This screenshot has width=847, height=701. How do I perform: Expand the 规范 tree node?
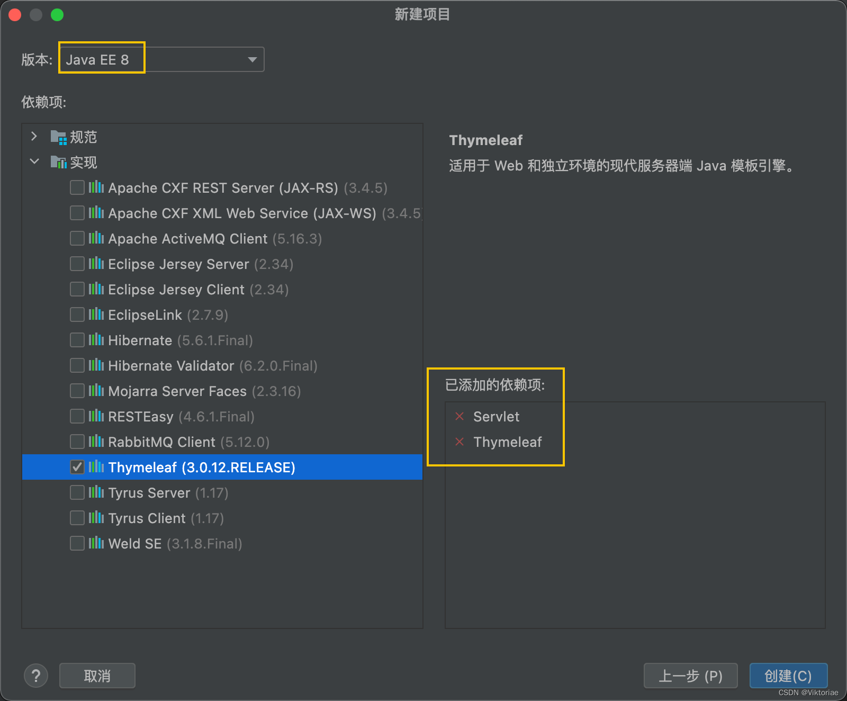(x=34, y=137)
